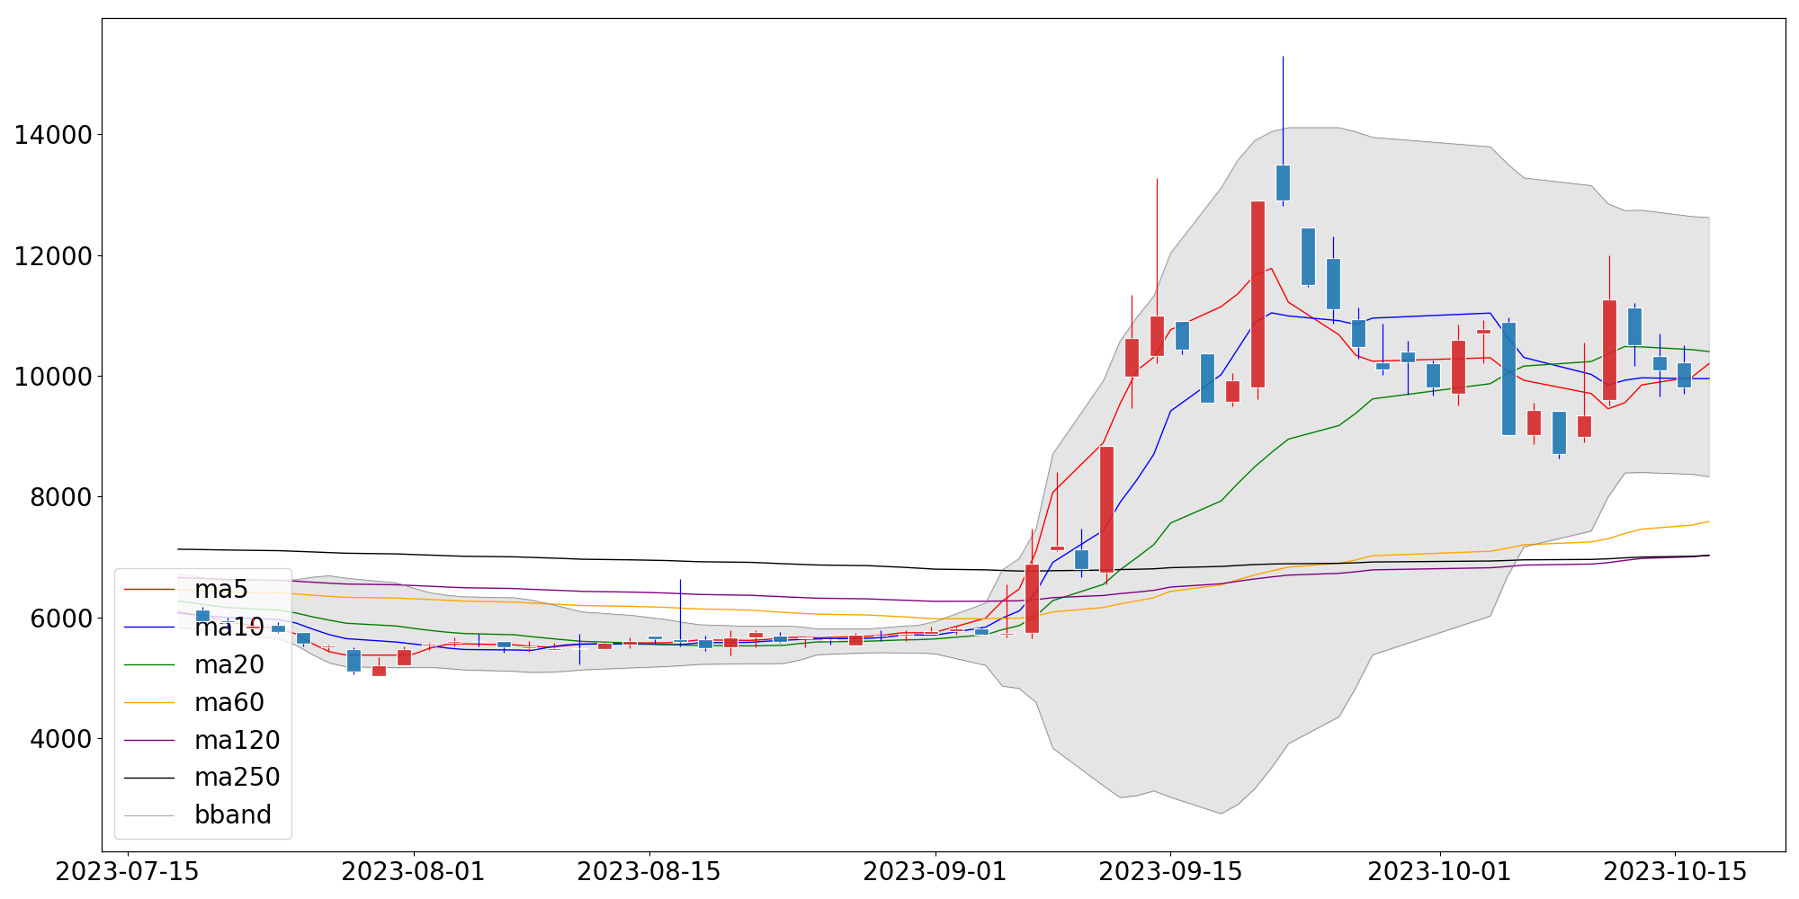
Task: Click the black ma250 legend line sample
Action: coord(149,778)
